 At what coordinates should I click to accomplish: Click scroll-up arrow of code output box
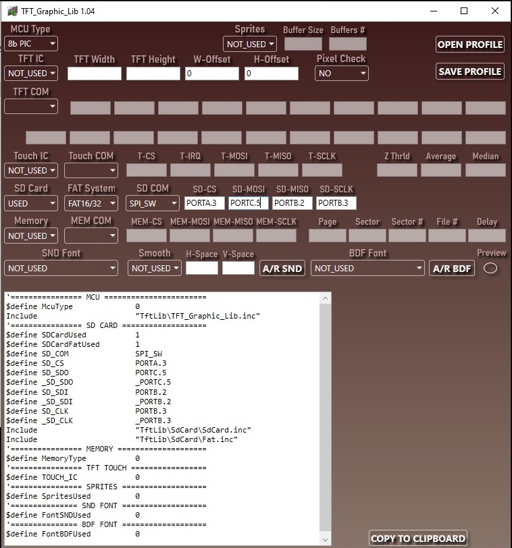click(x=326, y=298)
